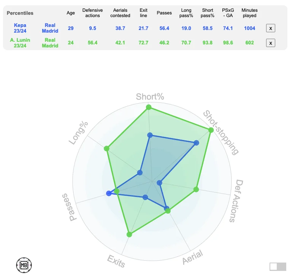This screenshot has height=280, width=295.
Task: Click the Minutes played column header
Action: [x=249, y=13]
